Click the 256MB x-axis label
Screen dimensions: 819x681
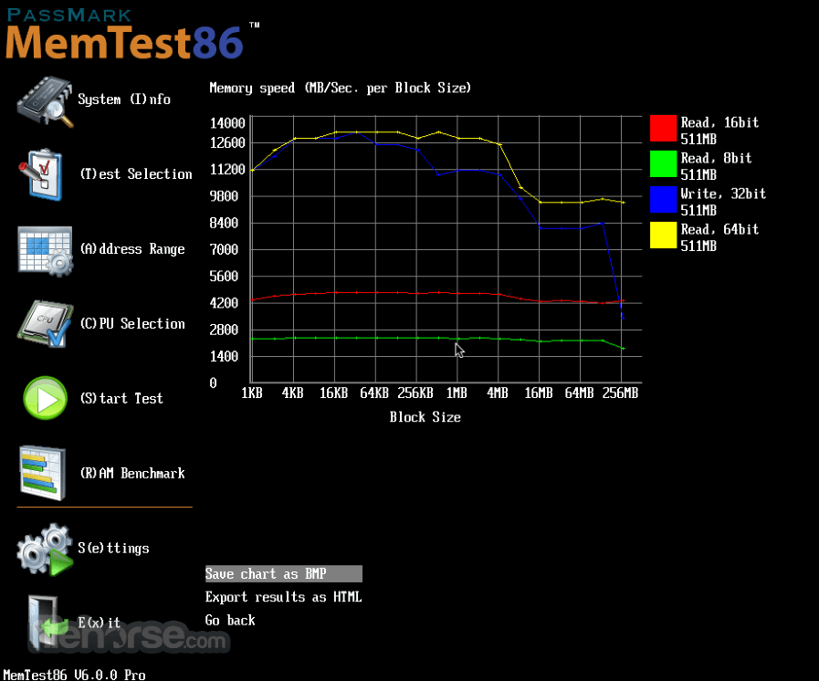click(x=620, y=393)
